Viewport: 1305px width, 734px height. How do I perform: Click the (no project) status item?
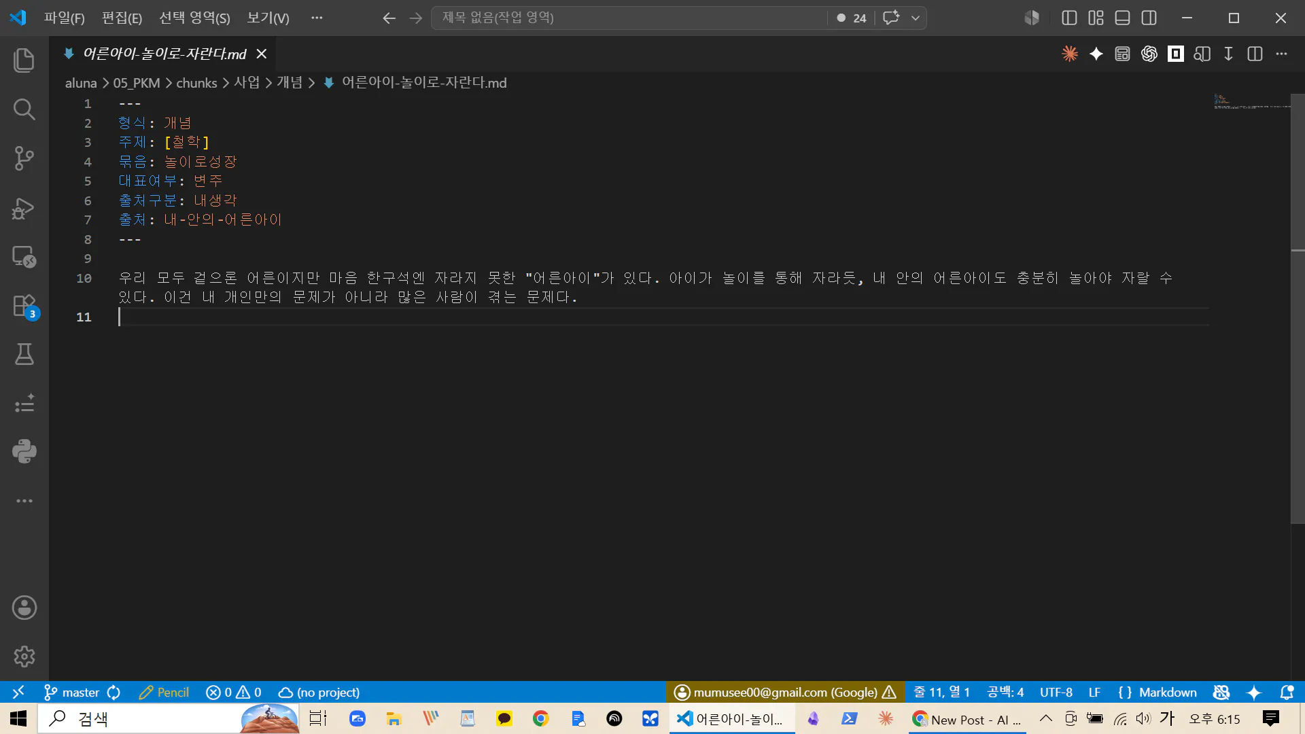pos(319,692)
